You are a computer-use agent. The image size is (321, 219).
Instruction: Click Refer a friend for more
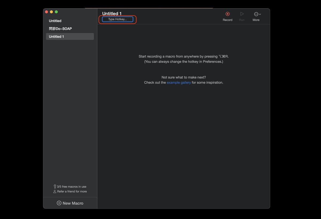[70, 191]
